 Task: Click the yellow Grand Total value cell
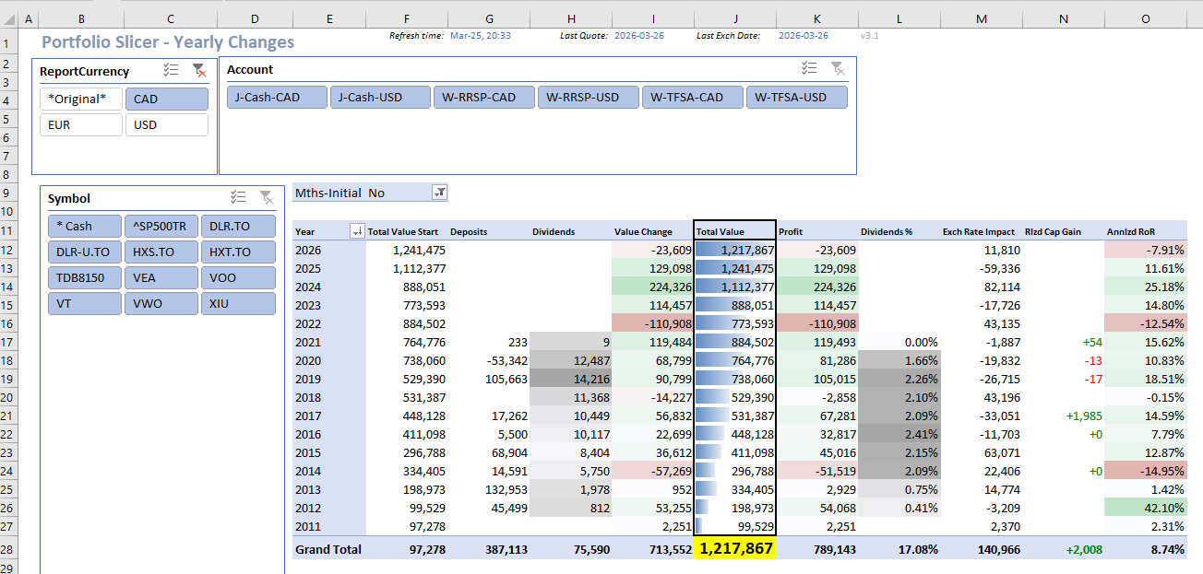pos(735,549)
